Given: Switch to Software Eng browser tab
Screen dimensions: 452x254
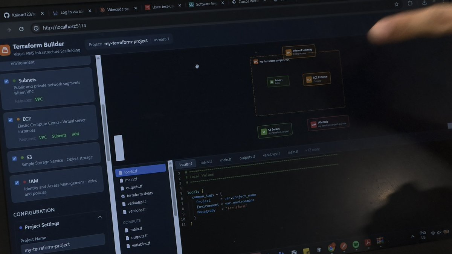Looking at the screenshot, I should point(207,5).
